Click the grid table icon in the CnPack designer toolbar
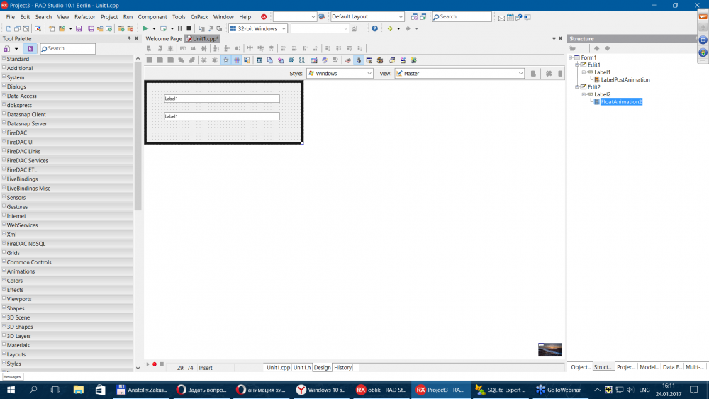This screenshot has height=399, width=709. pyautogui.click(x=259, y=60)
